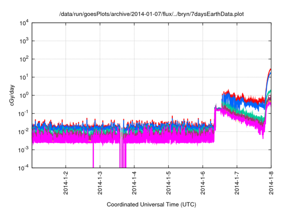
Task: Click the sharp flux step-up after 2014-1-6
Action: point(215,125)
